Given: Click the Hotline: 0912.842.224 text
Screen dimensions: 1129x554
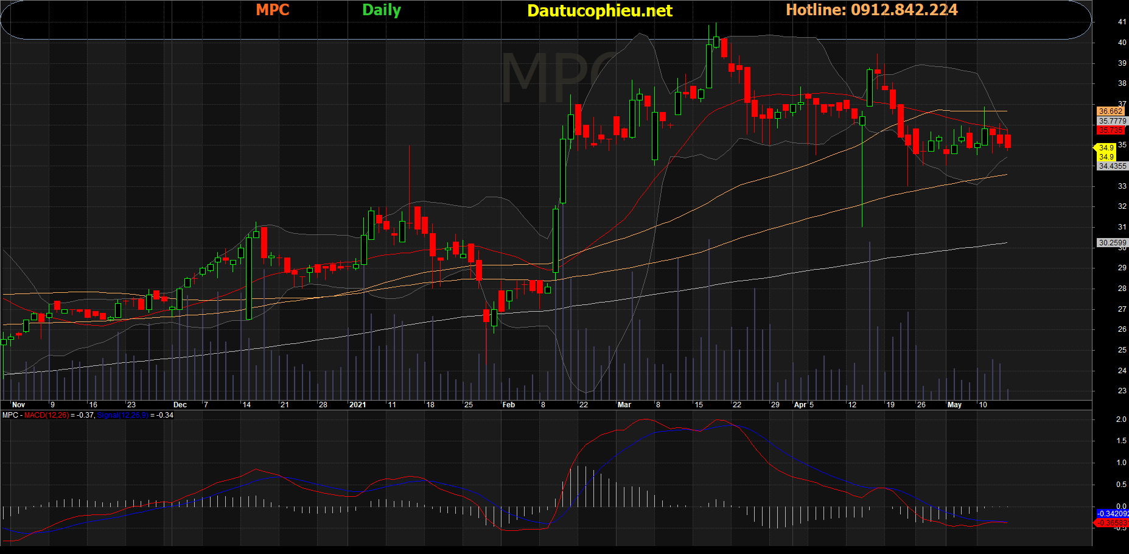Looking at the screenshot, I should pos(872,10).
